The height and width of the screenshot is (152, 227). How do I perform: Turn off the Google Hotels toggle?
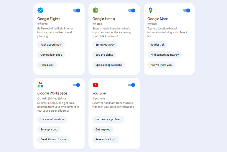131,10
